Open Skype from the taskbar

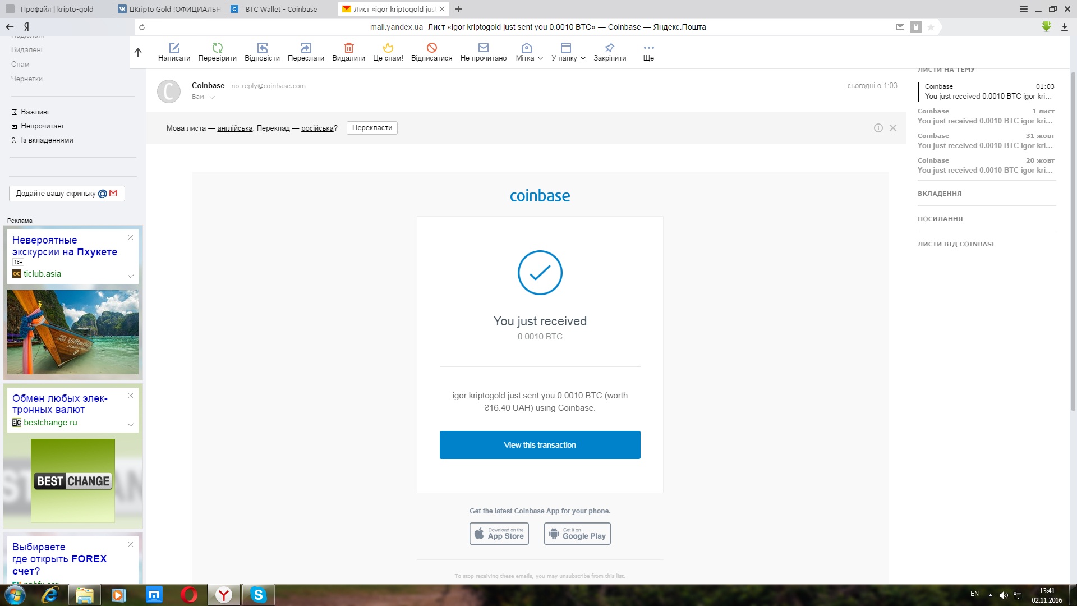[x=258, y=595]
